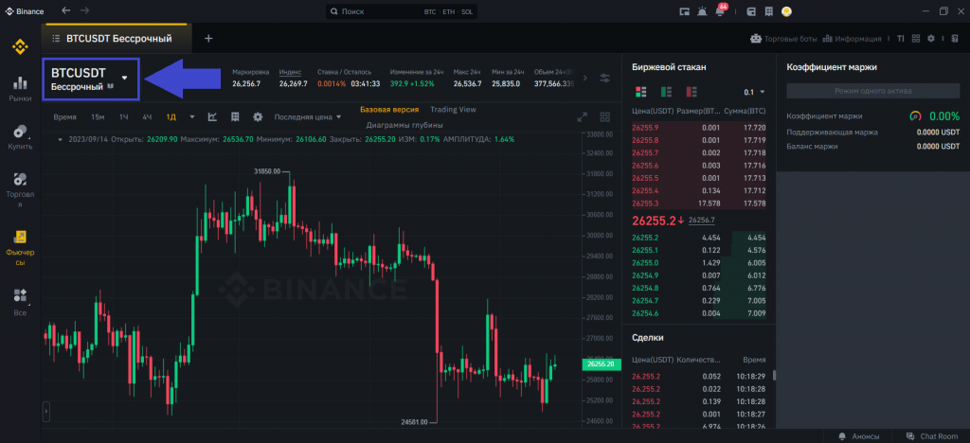This screenshot has height=443, width=970.
Task: Open the order book 0.1 precision dropdown
Action: click(x=754, y=92)
